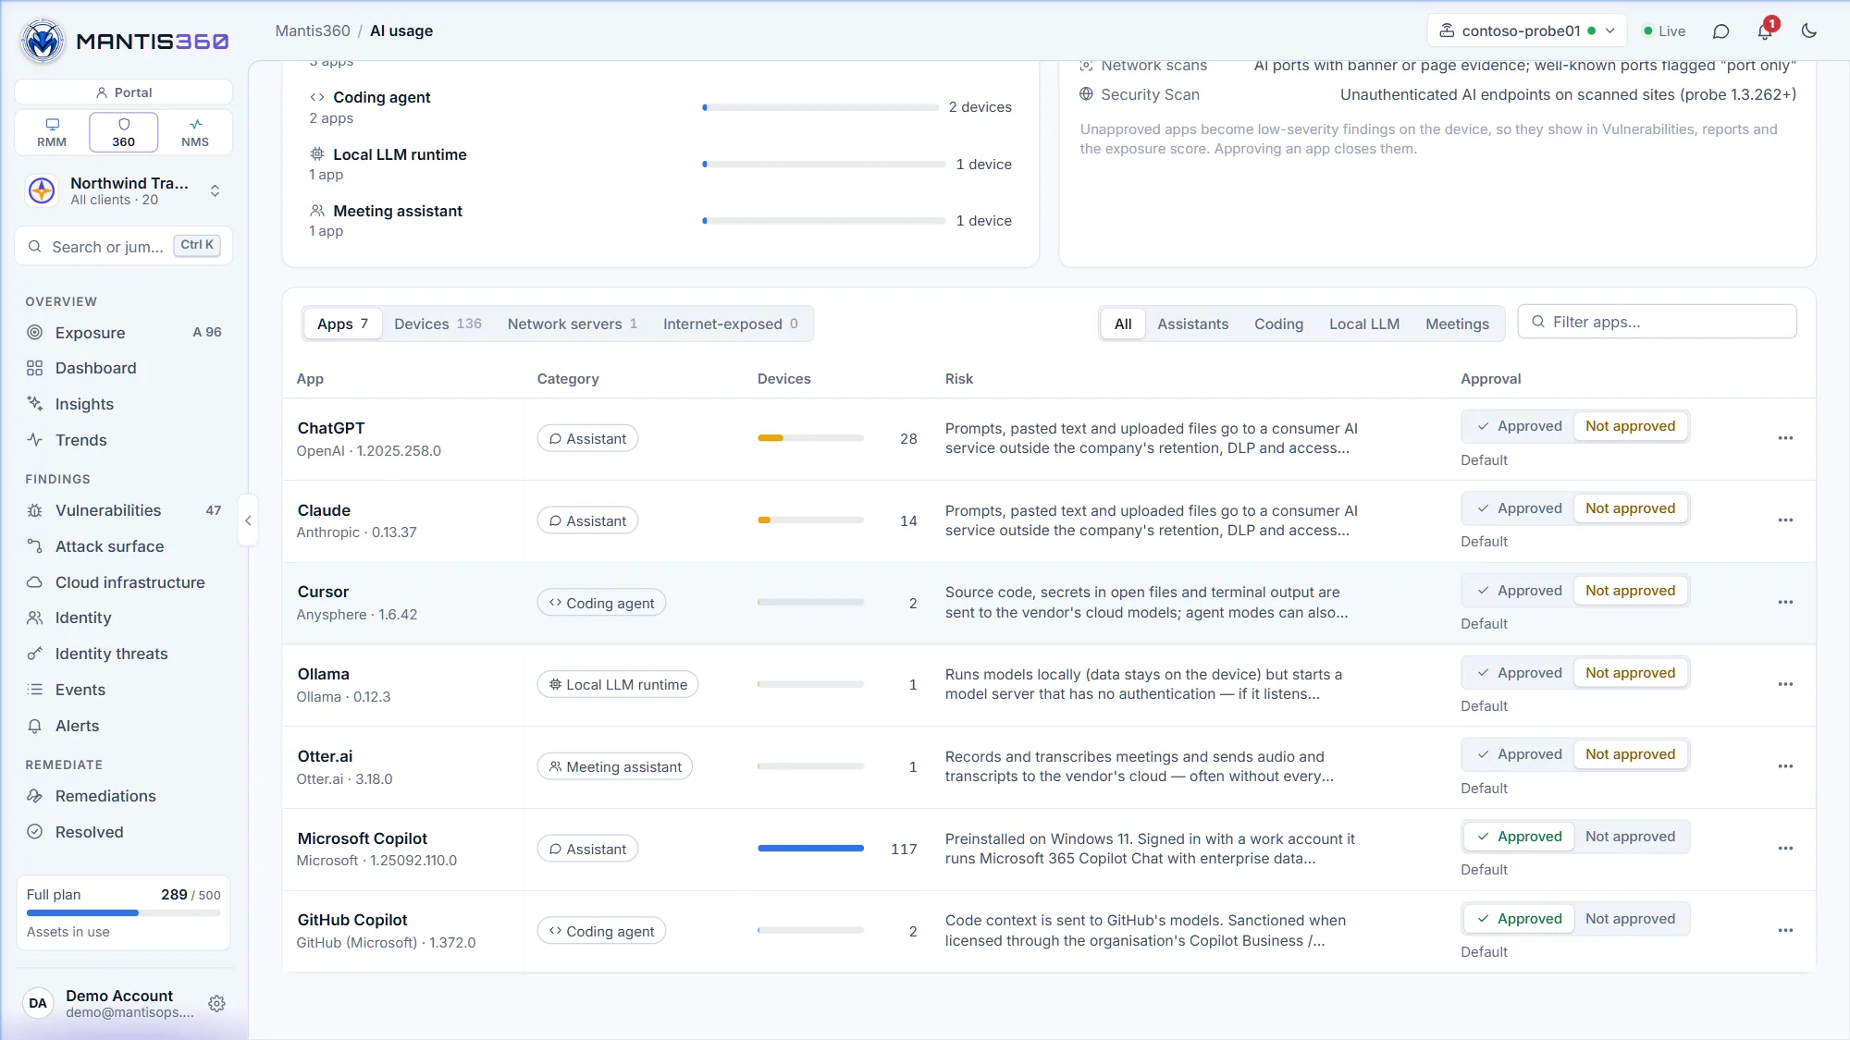
Task: Mark Cursor as Approved
Action: click(x=1519, y=591)
